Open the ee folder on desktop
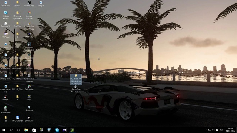The height and width of the screenshot is (133, 237). point(6,119)
